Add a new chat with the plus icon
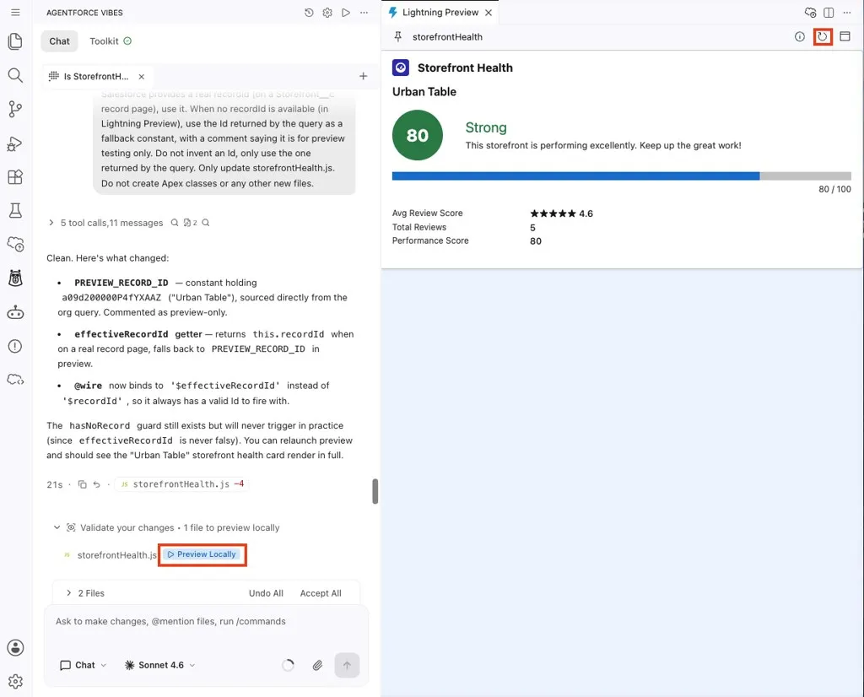Viewport: 864px width, 697px height. pyautogui.click(x=363, y=76)
